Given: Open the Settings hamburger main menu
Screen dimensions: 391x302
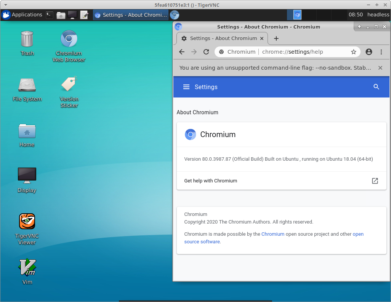Looking at the screenshot, I should point(186,87).
